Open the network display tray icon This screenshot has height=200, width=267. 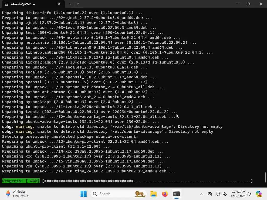pos(218,194)
